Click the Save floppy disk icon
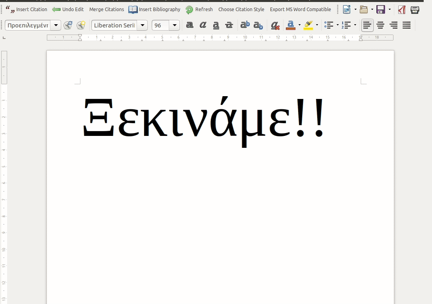The image size is (432, 304). (x=381, y=10)
